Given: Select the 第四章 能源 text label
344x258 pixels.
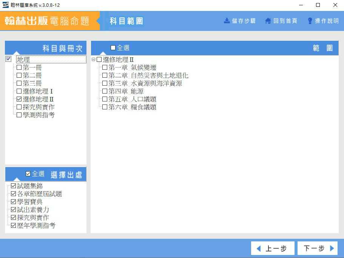Looking at the screenshot, I should (126, 91).
